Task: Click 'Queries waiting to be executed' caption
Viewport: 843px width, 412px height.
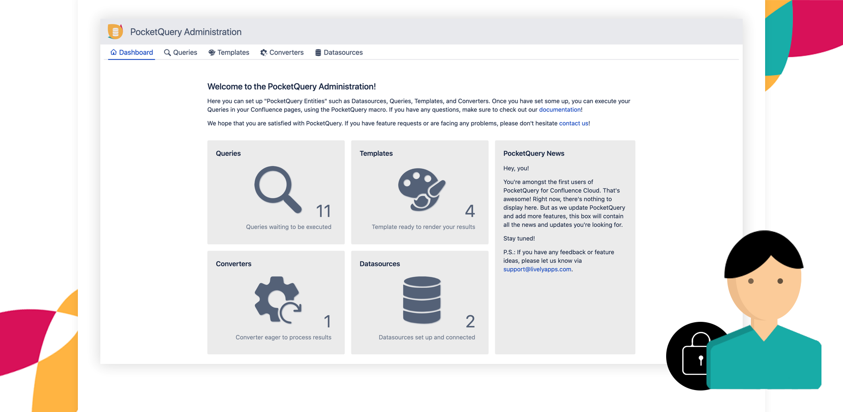Action: pos(289,227)
